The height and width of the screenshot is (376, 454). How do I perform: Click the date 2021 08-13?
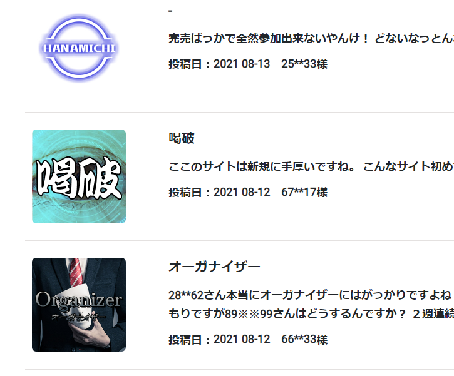tap(242, 64)
